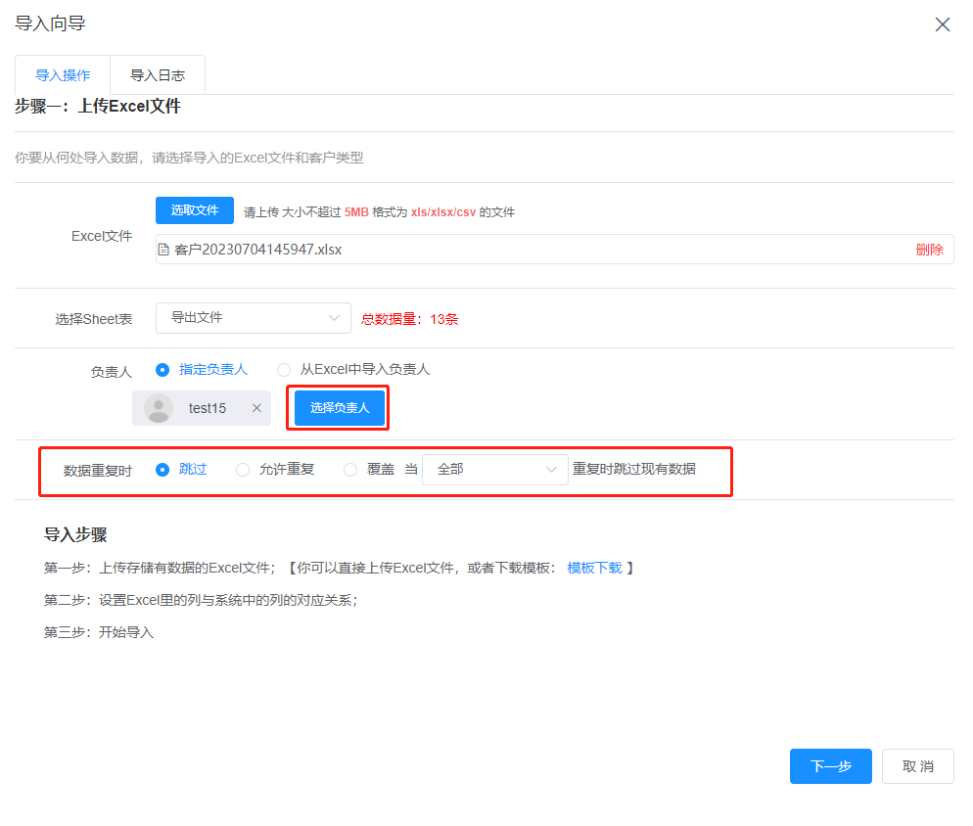Close the import wizard dialog
973x826 pixels.
tap(942, 24)
